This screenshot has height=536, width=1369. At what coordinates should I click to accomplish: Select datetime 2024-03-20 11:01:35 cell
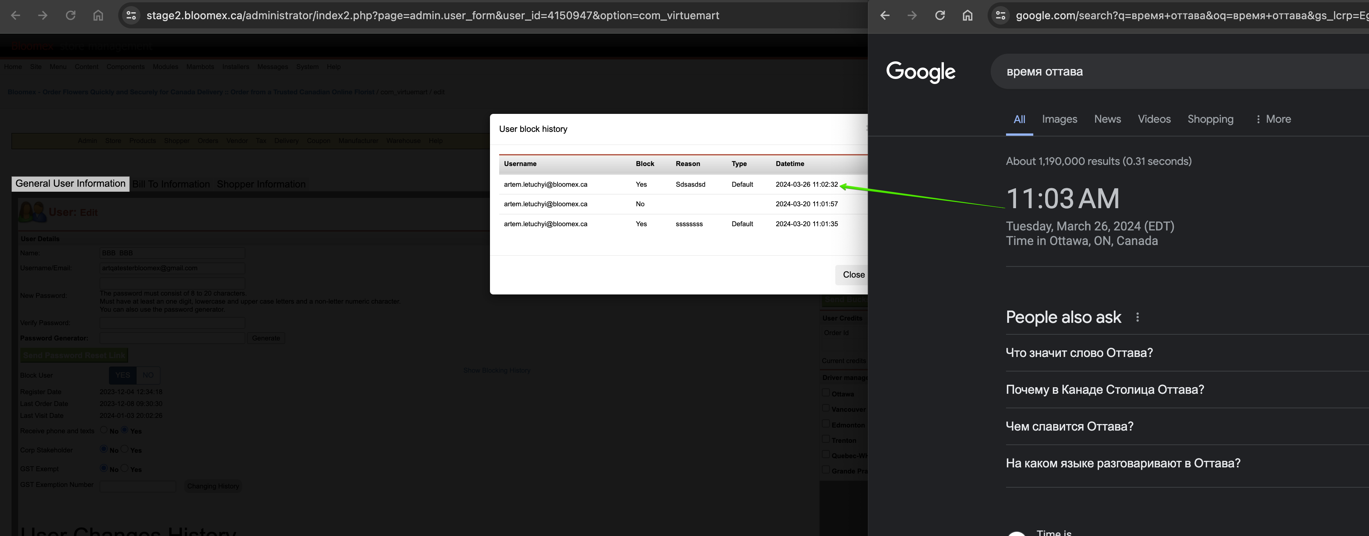point(807,224)
